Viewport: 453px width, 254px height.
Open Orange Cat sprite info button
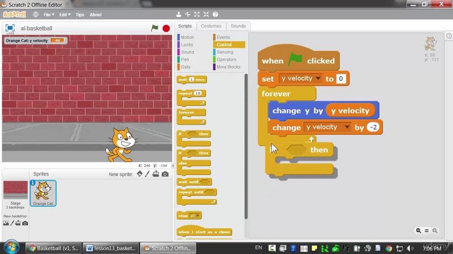(x=33, y=183)
